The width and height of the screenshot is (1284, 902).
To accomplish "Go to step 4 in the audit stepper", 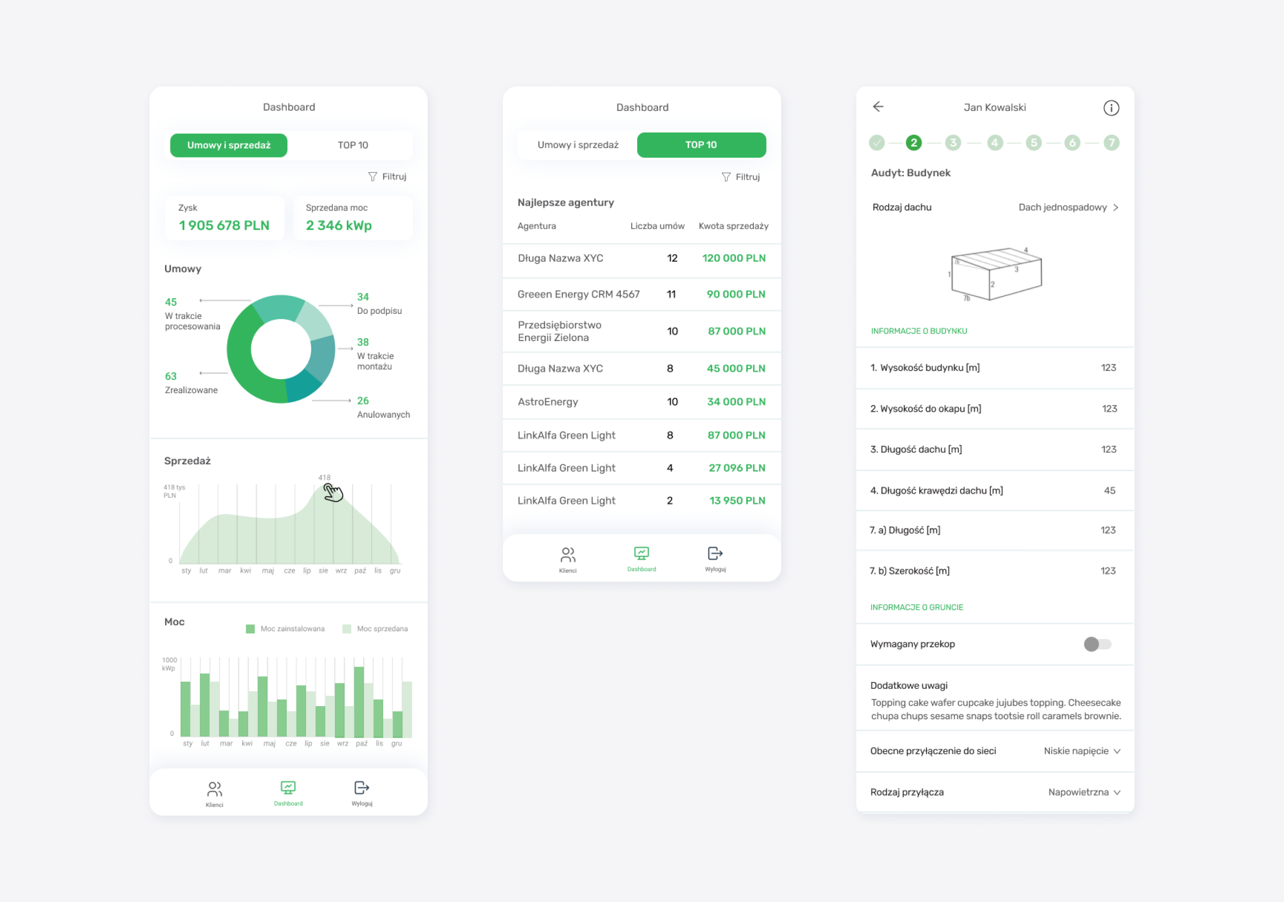I will (x=994, y=143).
